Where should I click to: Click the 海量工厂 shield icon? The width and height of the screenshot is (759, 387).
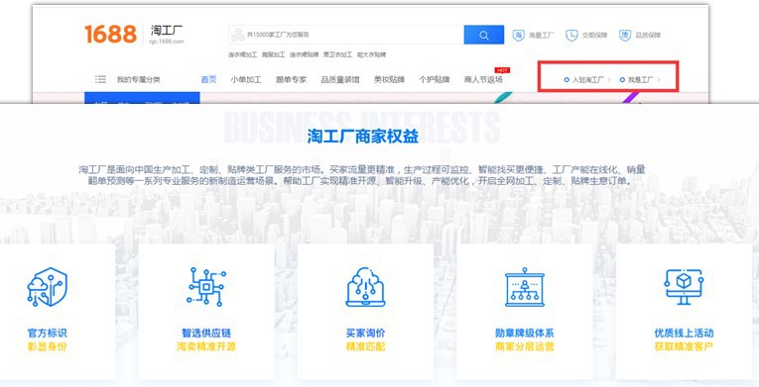(519, 35)
